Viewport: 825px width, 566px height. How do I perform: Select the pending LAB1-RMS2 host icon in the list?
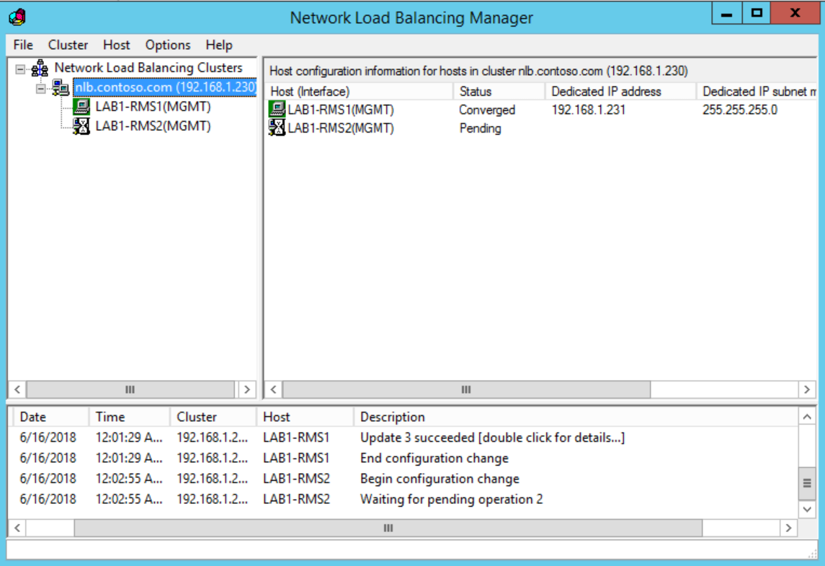tap(278, 128)
